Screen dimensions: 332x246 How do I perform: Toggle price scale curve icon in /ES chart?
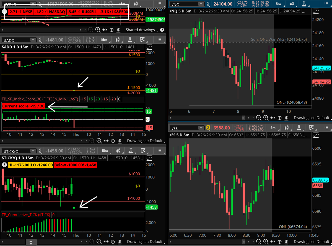point(316,135)
